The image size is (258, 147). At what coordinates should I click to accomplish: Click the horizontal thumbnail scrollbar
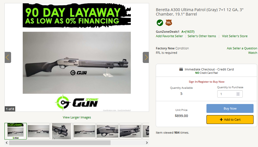coord(60,143)
